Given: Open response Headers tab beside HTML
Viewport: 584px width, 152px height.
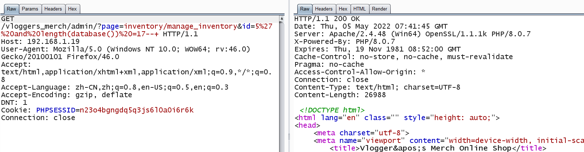Looking at the screenshot, I should point(324,9).
